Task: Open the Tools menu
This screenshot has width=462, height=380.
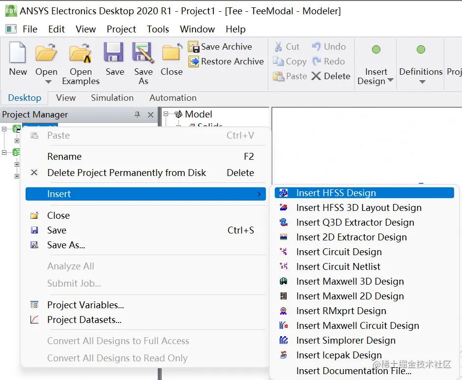Action: click(x=158, y=29)
